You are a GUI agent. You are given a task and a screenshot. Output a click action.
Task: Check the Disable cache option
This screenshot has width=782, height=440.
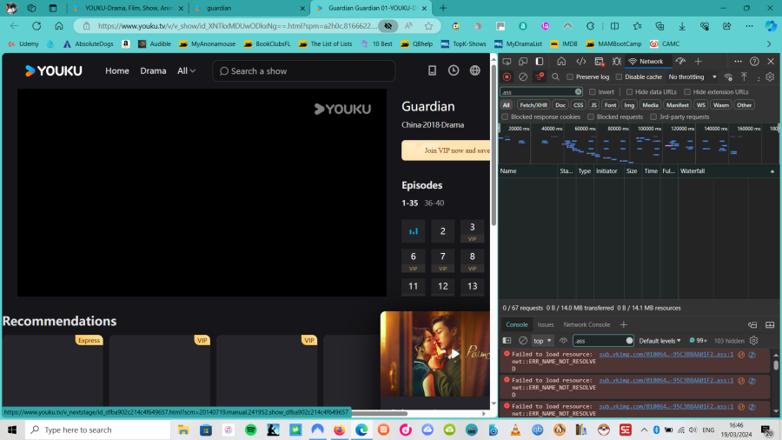point(620,77)
